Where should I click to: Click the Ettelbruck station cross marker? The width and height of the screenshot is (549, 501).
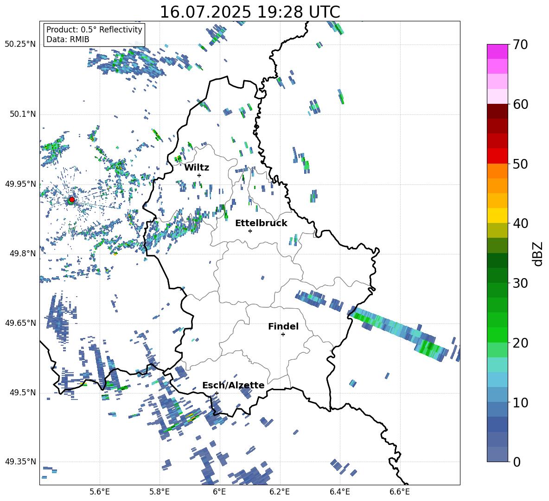[250, 231]
